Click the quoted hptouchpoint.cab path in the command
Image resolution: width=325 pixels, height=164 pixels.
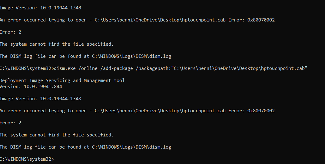tap(239, 68)
